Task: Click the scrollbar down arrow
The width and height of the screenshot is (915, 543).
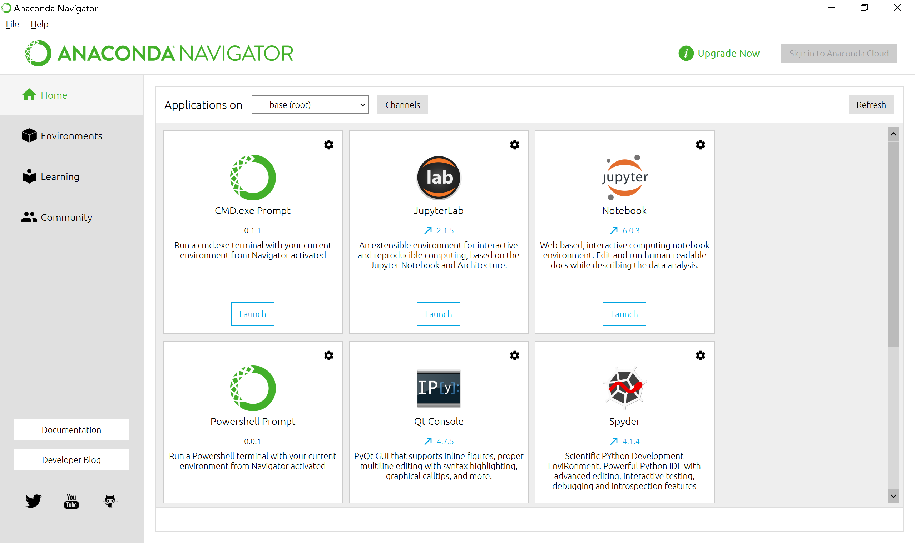Action: tap(893, 496)
